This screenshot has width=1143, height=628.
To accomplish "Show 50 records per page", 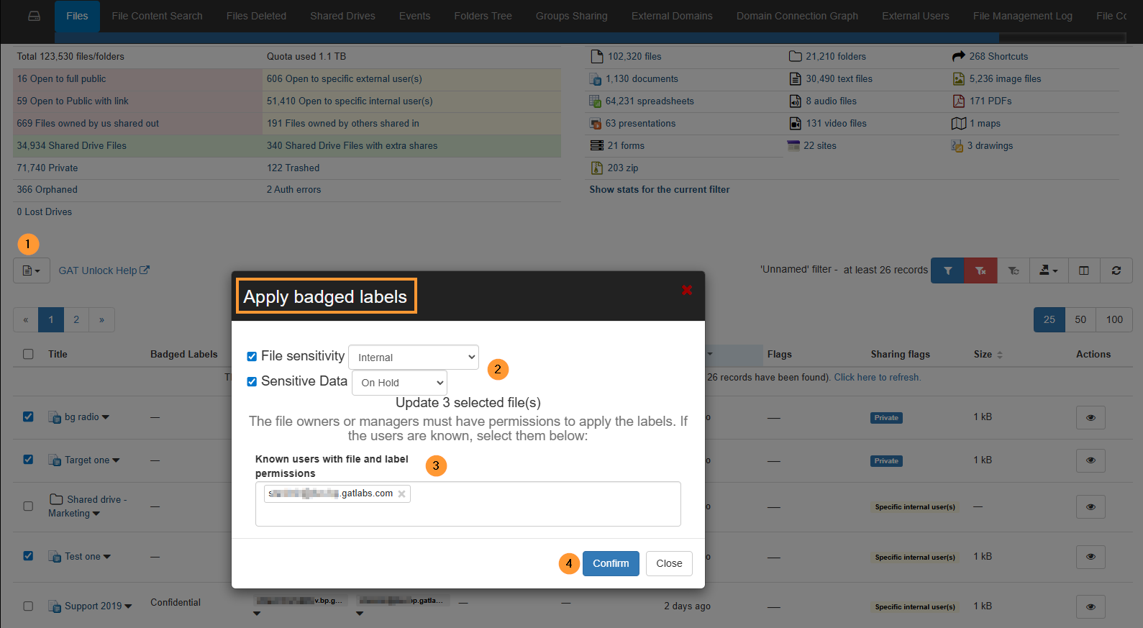I will point(1080,319).
